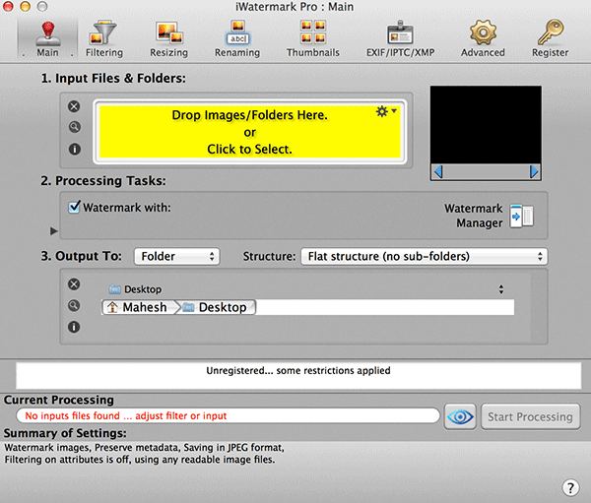Show input files info icon
The image size is (591, 503).
pos(74,150)
